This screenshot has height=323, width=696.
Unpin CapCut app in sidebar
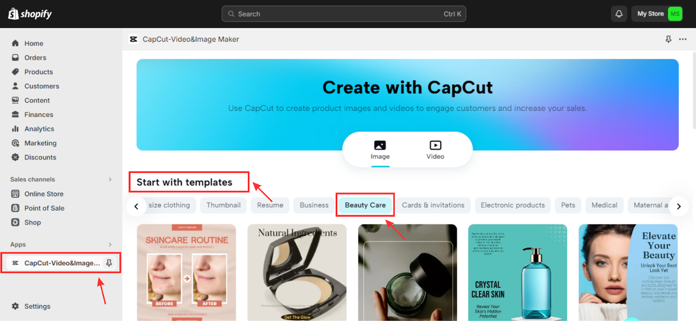coord(109,263)
